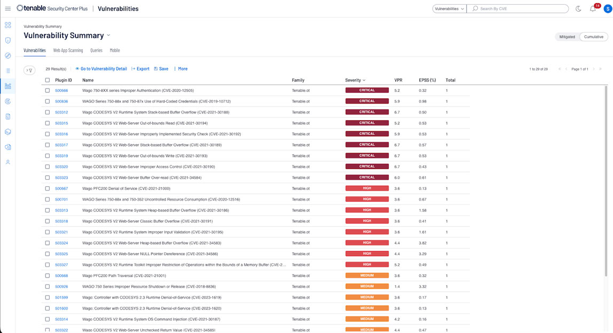Check the row for plugin 500926
The image size is (613, 333).
point(48,287)
